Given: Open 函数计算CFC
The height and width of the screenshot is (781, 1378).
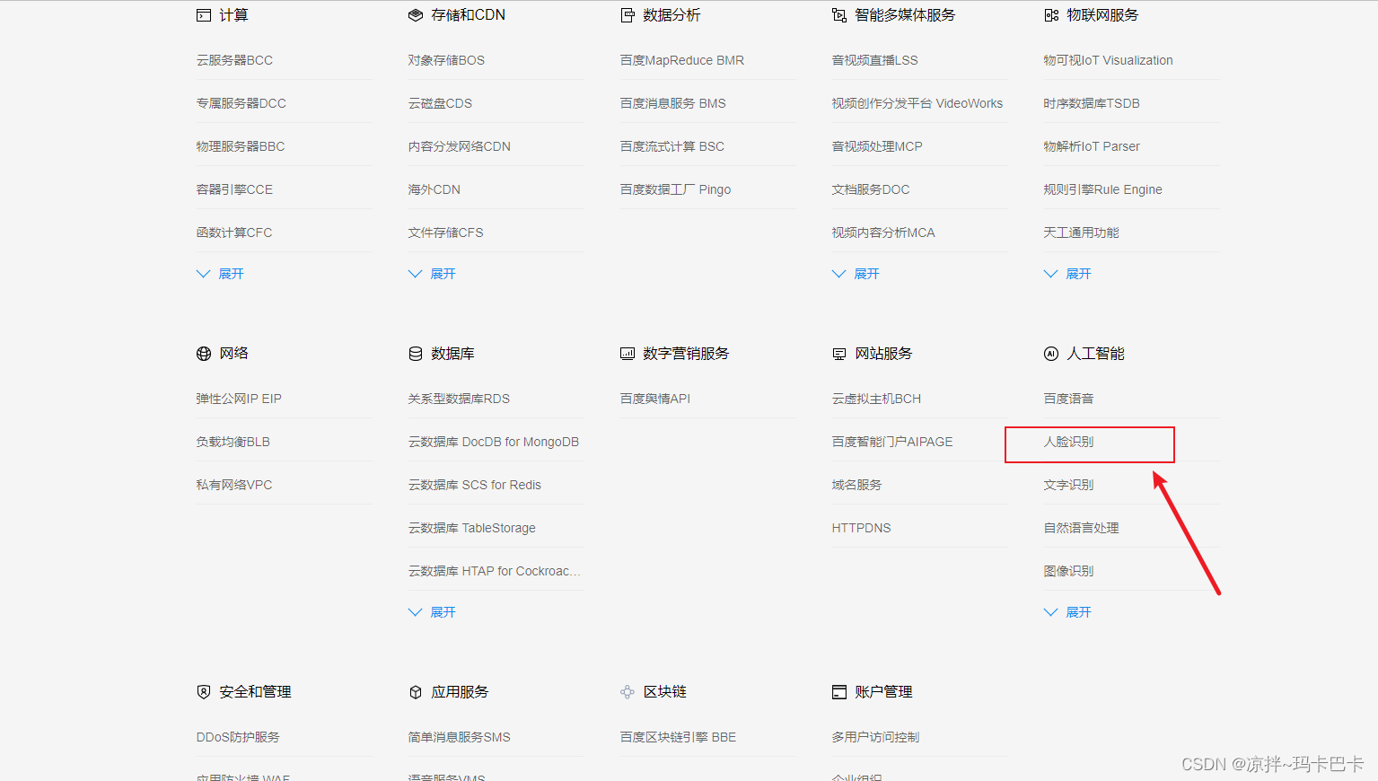Looking at the screenshot, I should 234,233.
